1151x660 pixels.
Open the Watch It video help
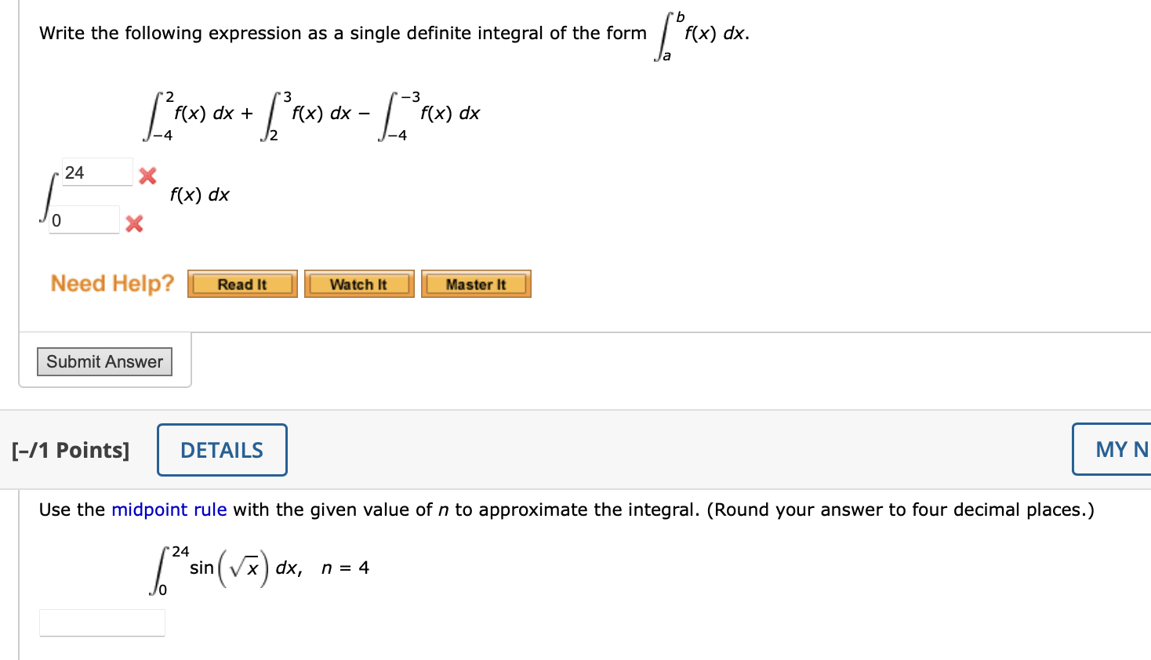(x=358, y=284)
